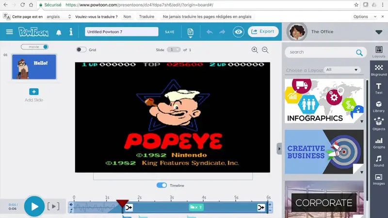Click the exit effect icon on timeline

(x=261, y=208)
